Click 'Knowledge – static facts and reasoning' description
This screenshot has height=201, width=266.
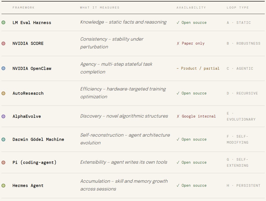click(123, 22)
